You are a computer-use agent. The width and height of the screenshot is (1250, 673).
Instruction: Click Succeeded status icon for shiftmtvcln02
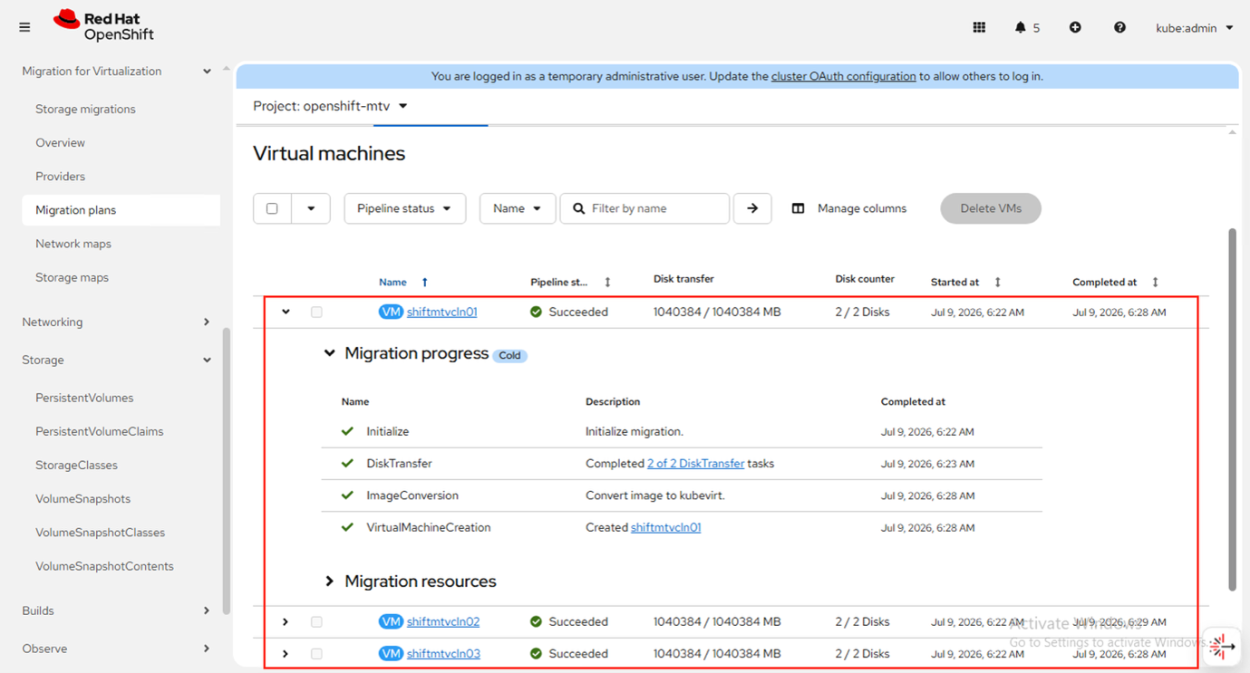click(x=536, y=621)
